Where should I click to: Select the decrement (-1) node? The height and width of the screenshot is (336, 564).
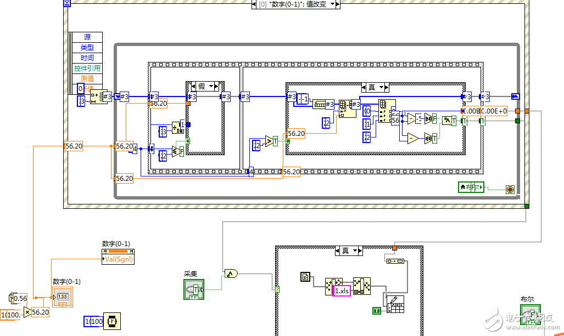(x=303, y=99)
